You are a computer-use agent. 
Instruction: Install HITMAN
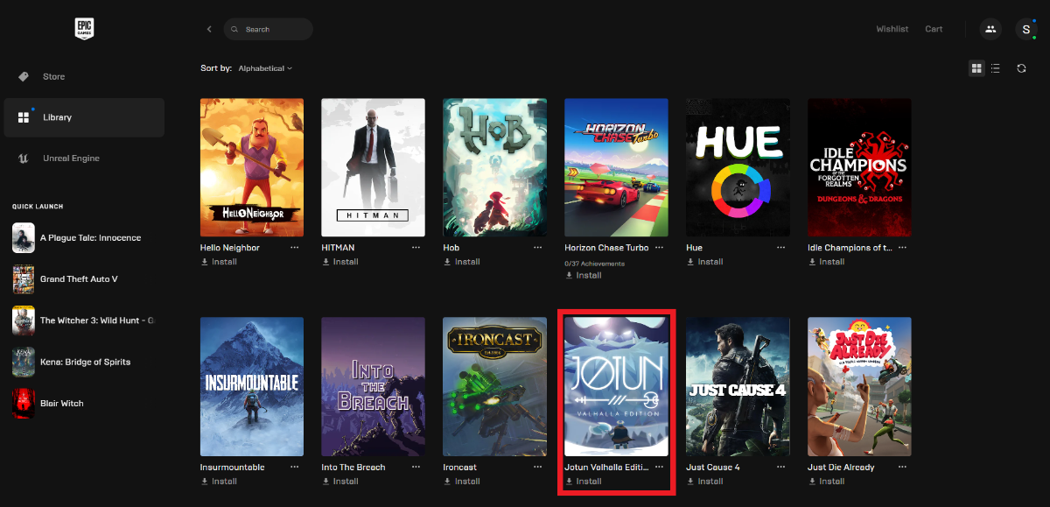tap(340, 262)
